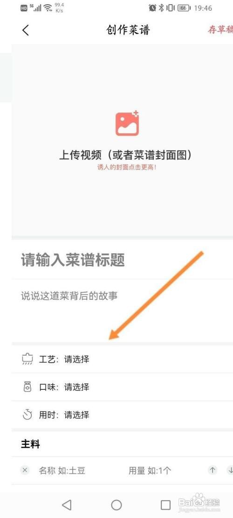233x518 pixels.
Task: Open the 用时 请选择 selector
Action: click(122, 414)
